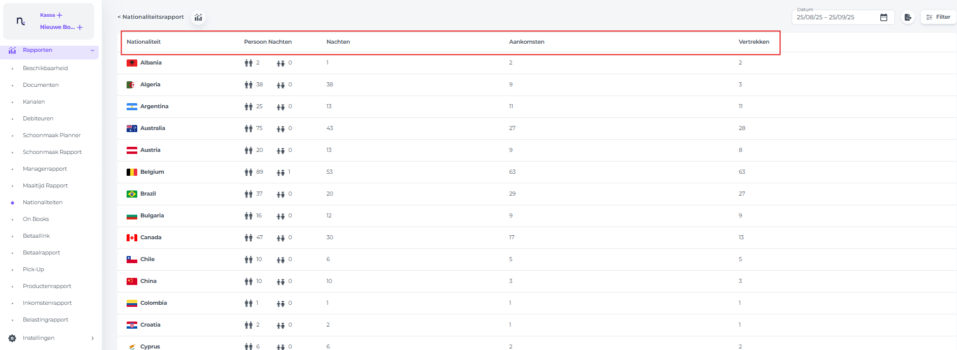
Task: Click the Rapporten bar chart icon
Action: pyautogui.click(x=12, y=50)
